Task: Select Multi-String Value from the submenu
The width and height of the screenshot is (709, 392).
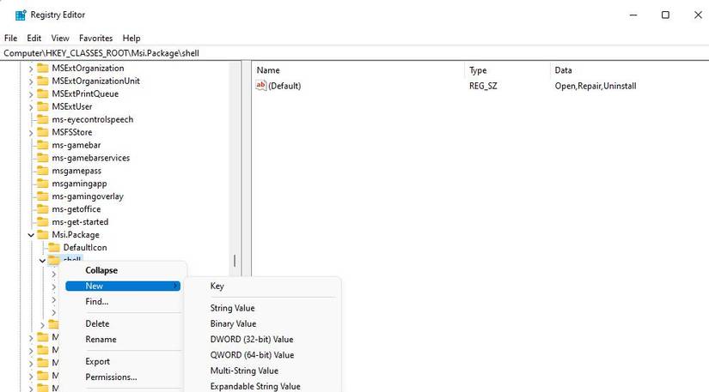Action: tap(244, 371)
